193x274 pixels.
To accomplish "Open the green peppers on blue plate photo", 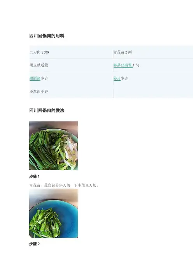I will pos(53,214).
